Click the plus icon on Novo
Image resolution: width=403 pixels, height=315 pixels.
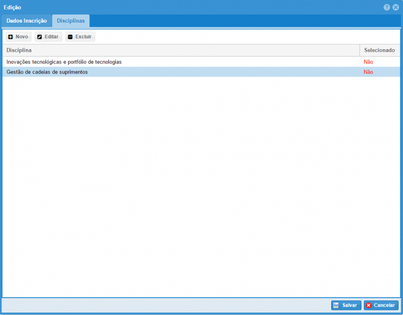click(11, 37)
